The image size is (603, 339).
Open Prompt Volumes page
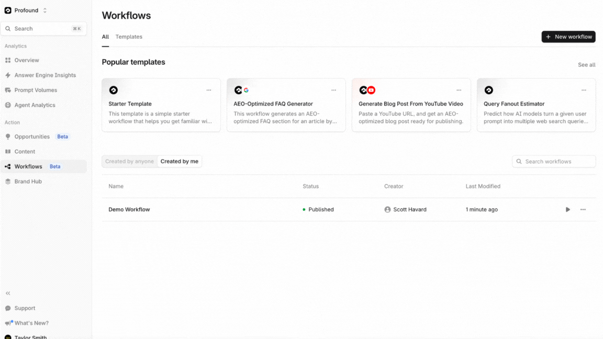click(36, 90)
